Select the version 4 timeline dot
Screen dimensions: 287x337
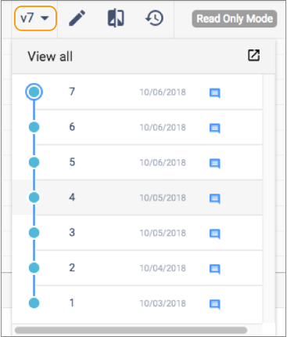(x=34, y=197)
